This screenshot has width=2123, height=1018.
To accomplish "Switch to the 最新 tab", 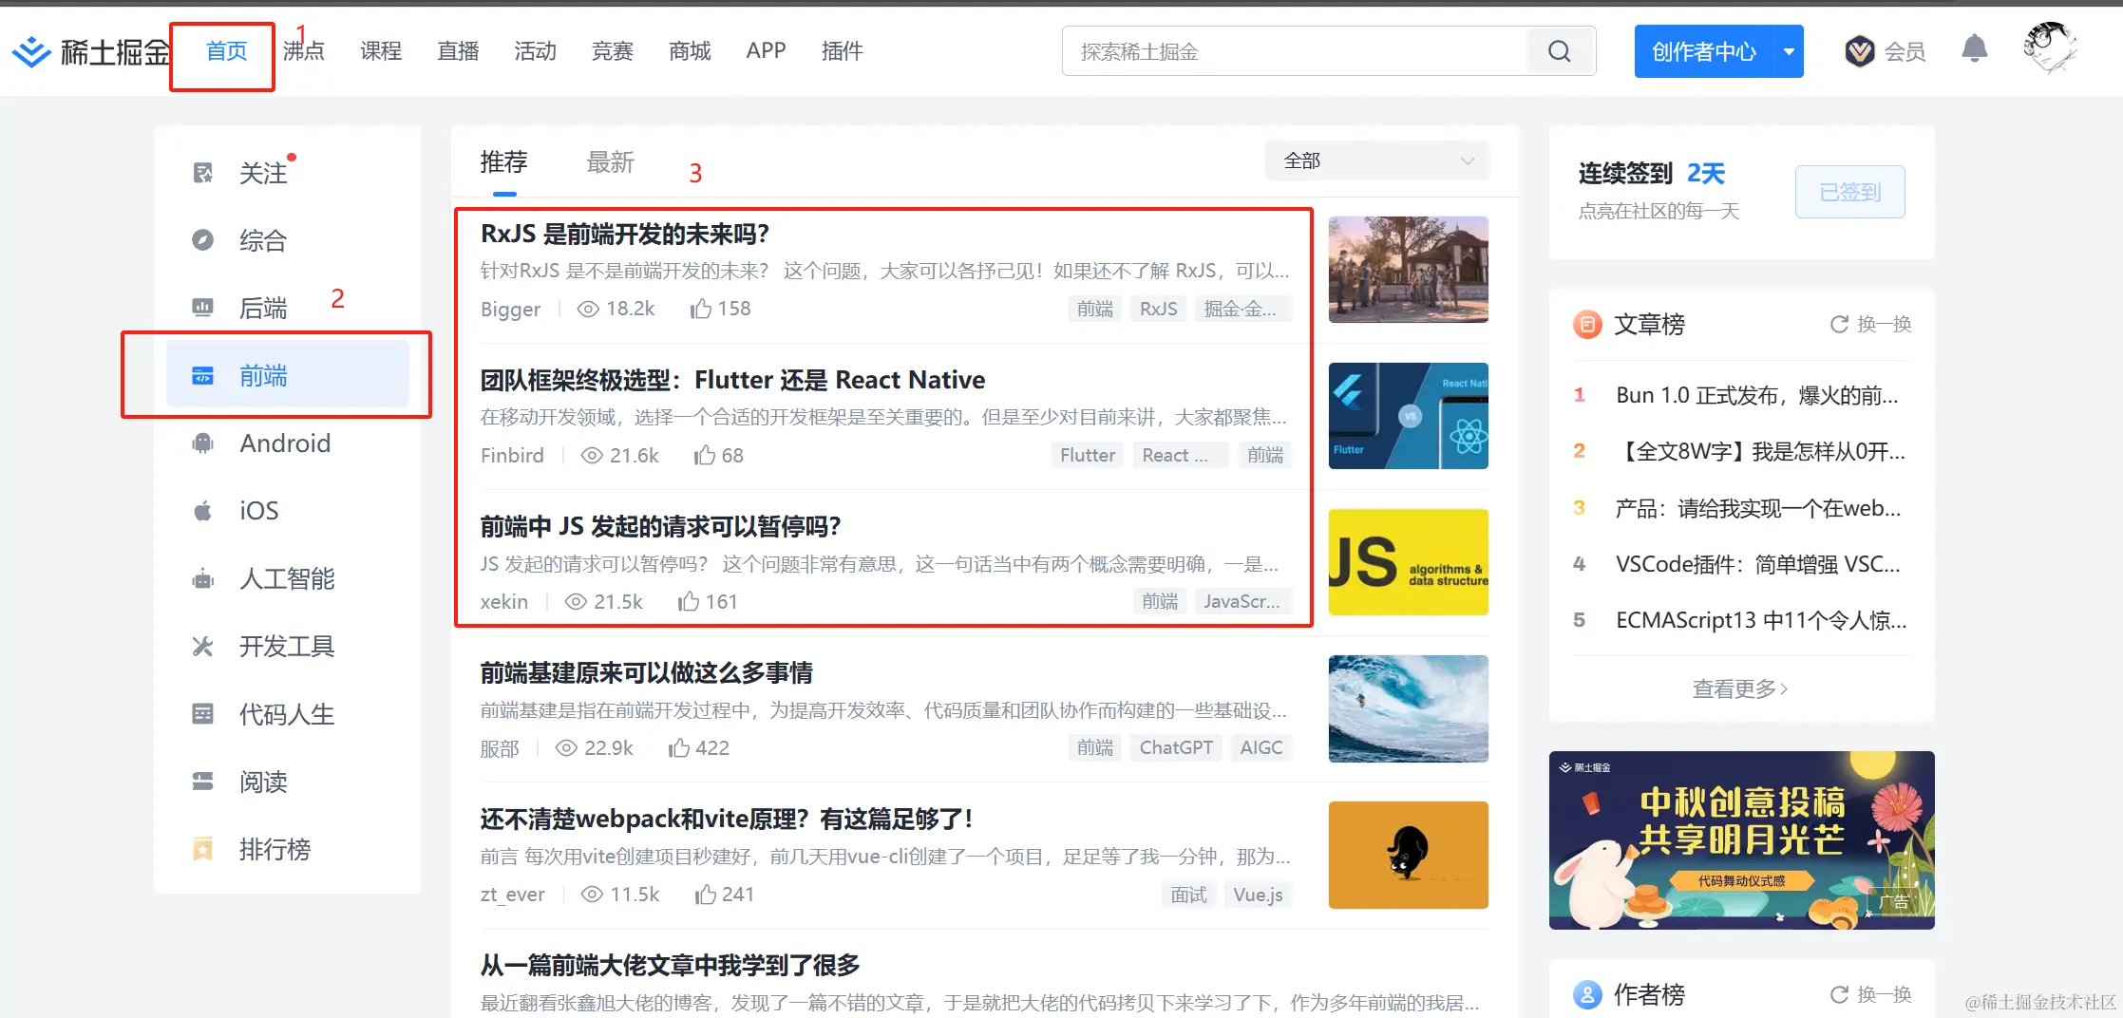I will point(611,162).
